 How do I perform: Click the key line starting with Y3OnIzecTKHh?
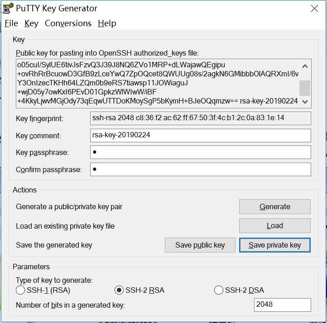click(102, 83)
